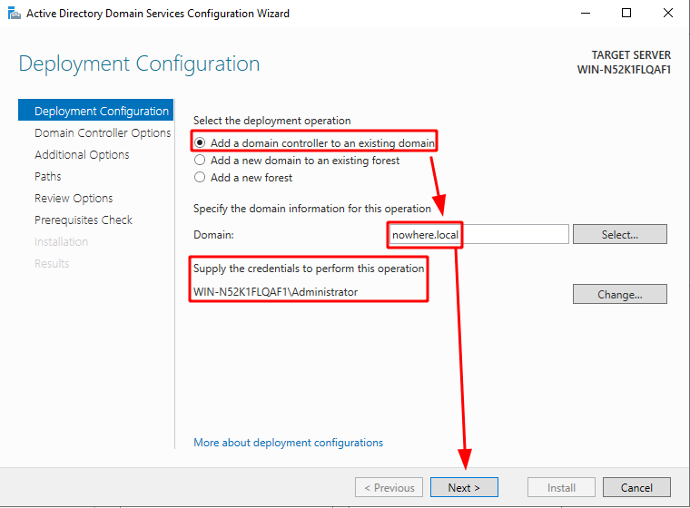The width and height of the screenshot is (690, 508).
Task: Go to Additional Options step
Action: tap(82, 155)
